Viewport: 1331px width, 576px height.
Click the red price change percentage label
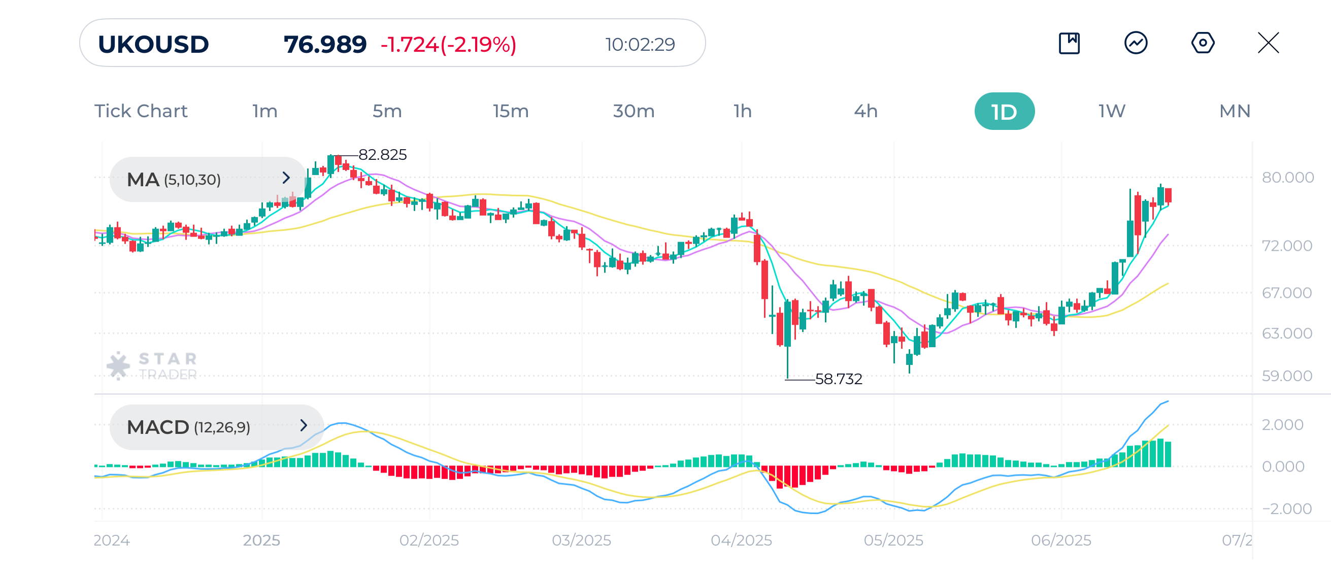448,45
